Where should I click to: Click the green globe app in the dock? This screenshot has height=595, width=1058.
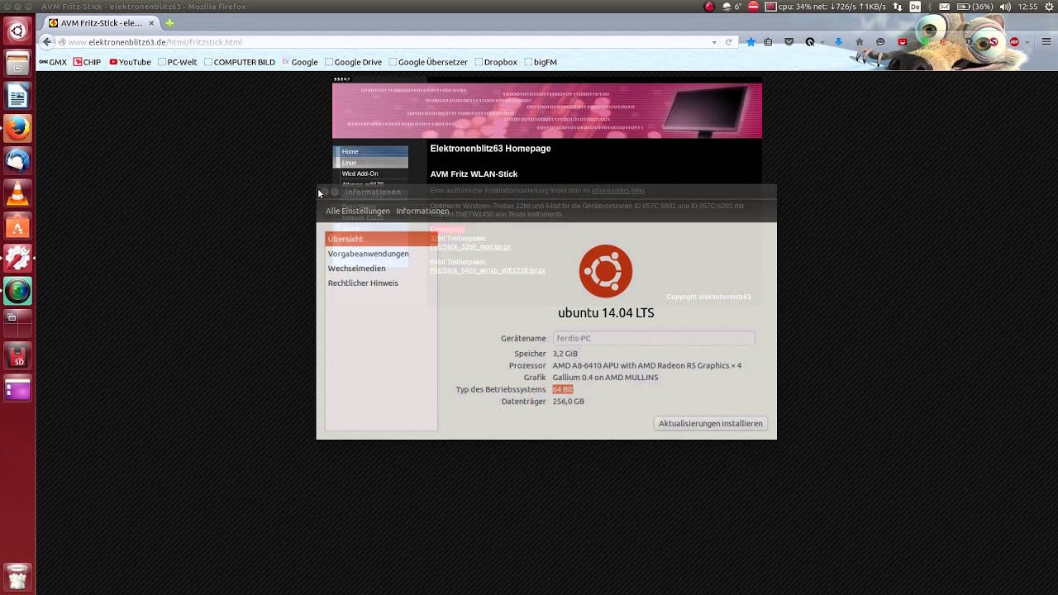pyautogui.click(x=17, y=291)
